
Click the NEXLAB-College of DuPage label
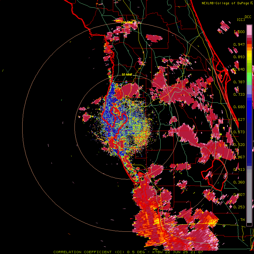[x=226, y=3]
